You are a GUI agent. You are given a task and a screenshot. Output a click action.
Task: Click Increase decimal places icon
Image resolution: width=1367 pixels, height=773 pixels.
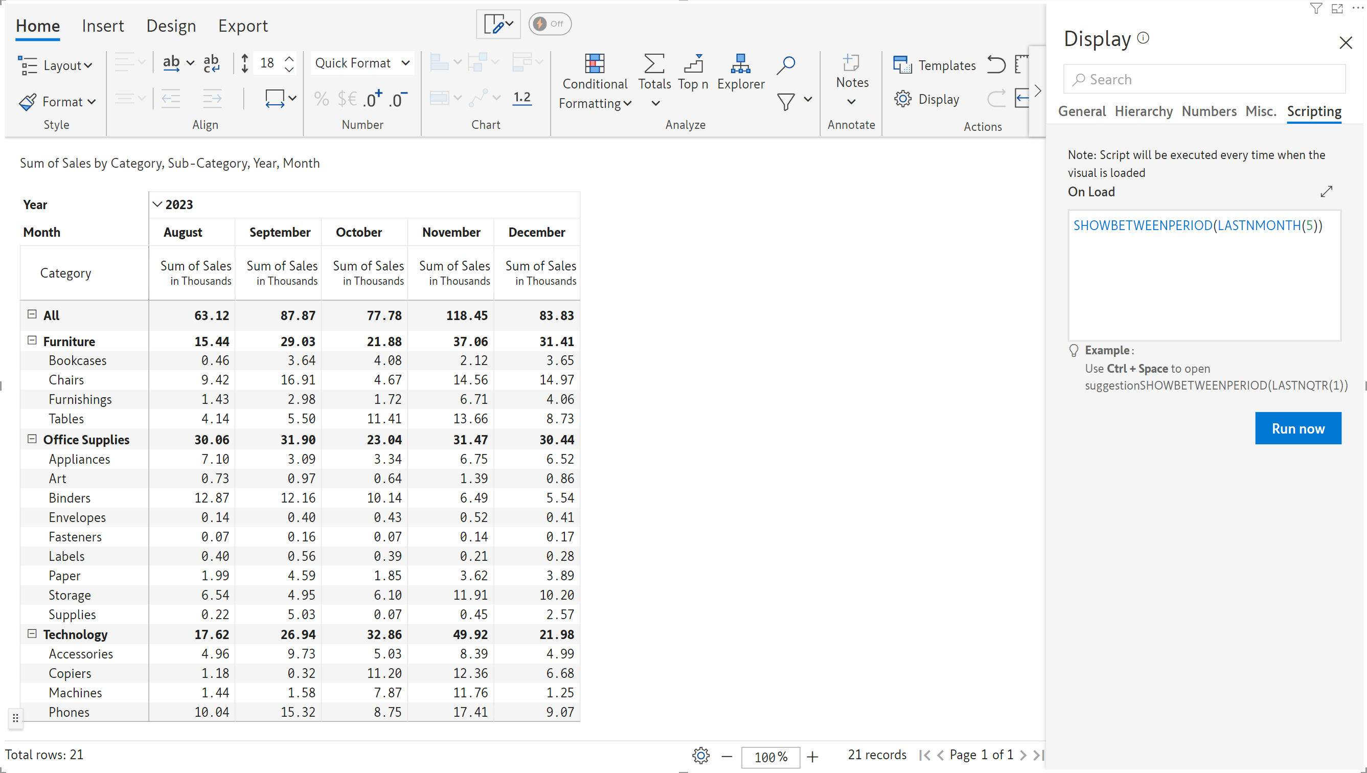372,99
